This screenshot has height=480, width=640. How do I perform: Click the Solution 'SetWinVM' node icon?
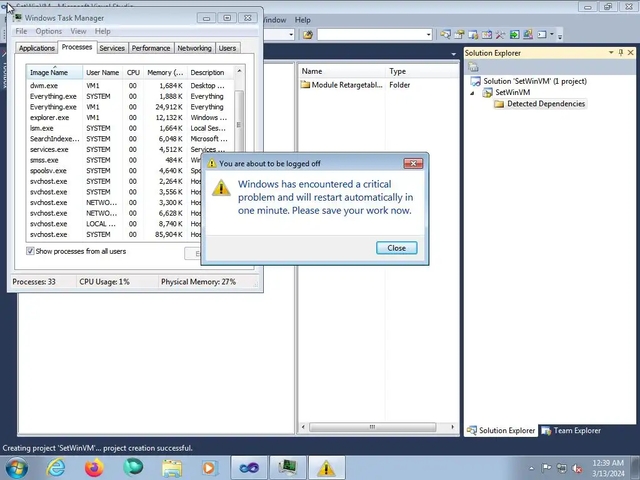coord(476,81)
